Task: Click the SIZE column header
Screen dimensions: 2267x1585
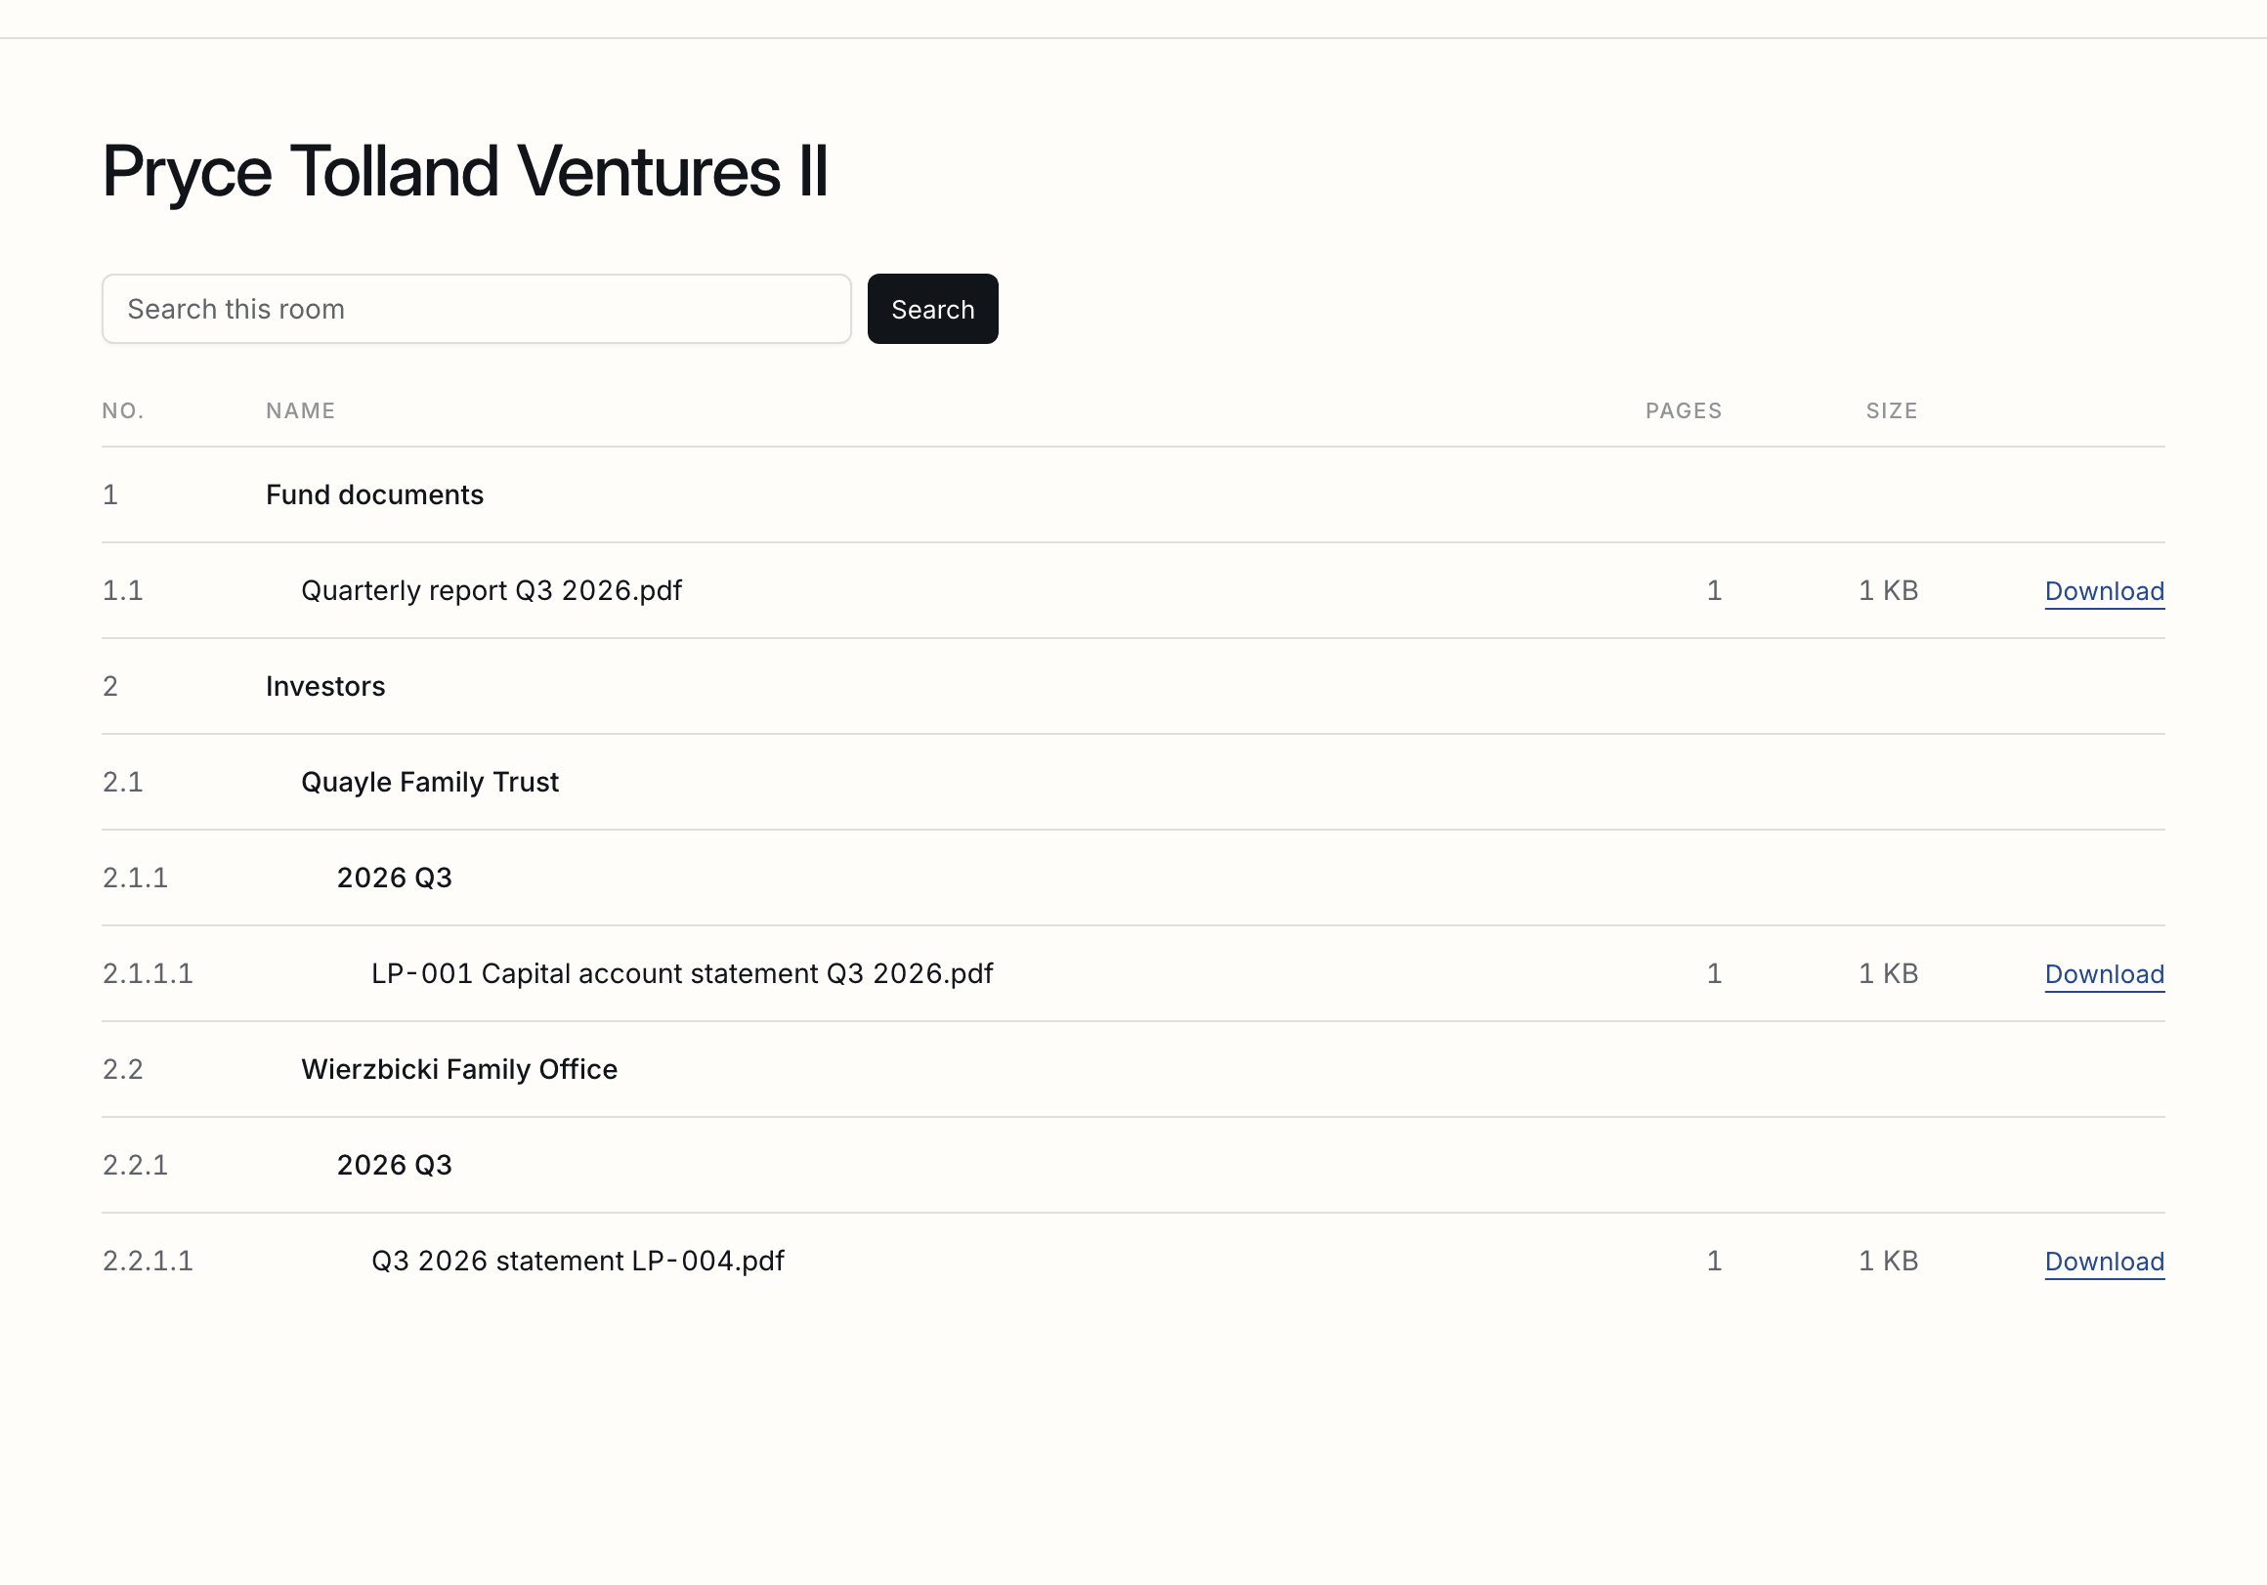Action: point(1891,410)
